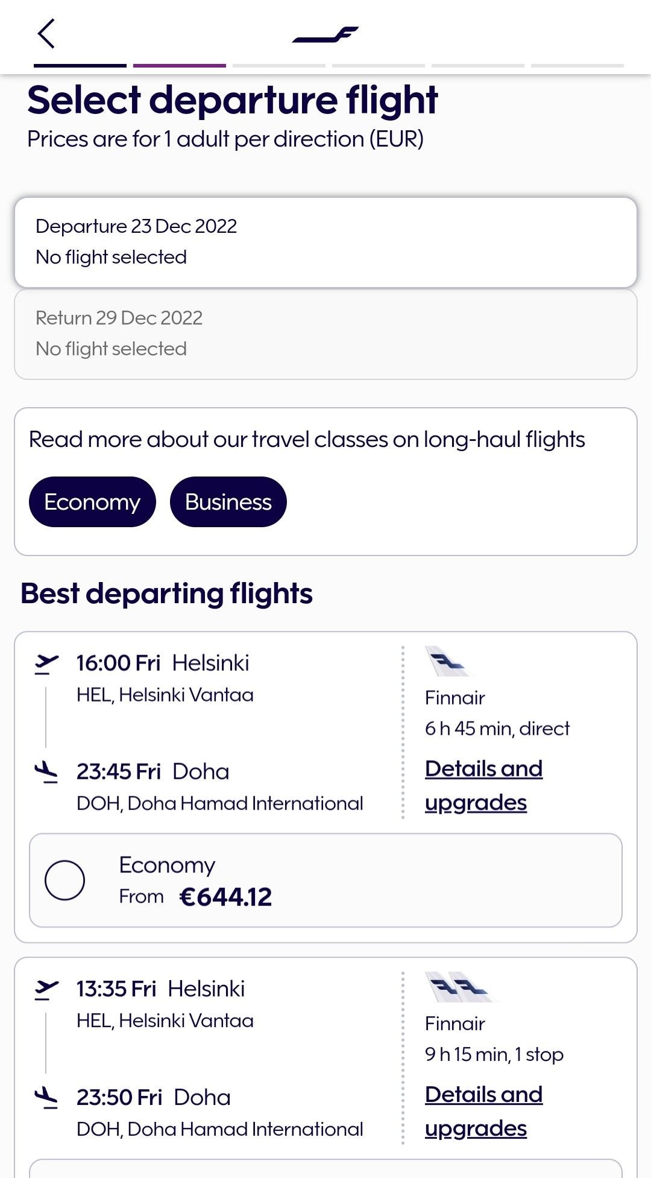Image resolution: width=651 pixels, height=1178 pixels.
Task: Open Details and upgrades for the direct flight
Action: (484, 784)
